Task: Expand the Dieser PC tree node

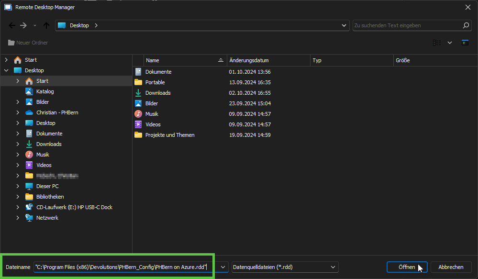Action: (18, 186)
